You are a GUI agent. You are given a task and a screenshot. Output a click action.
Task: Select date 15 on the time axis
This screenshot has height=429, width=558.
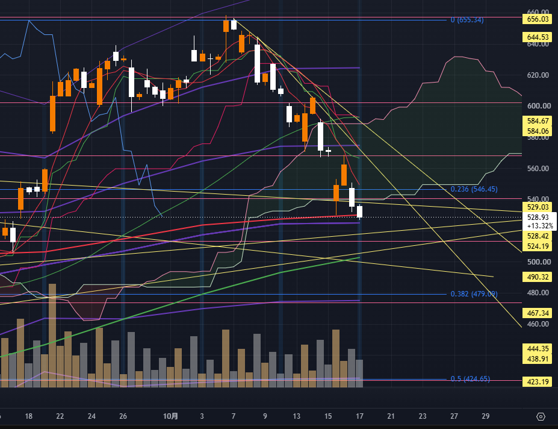328,416
